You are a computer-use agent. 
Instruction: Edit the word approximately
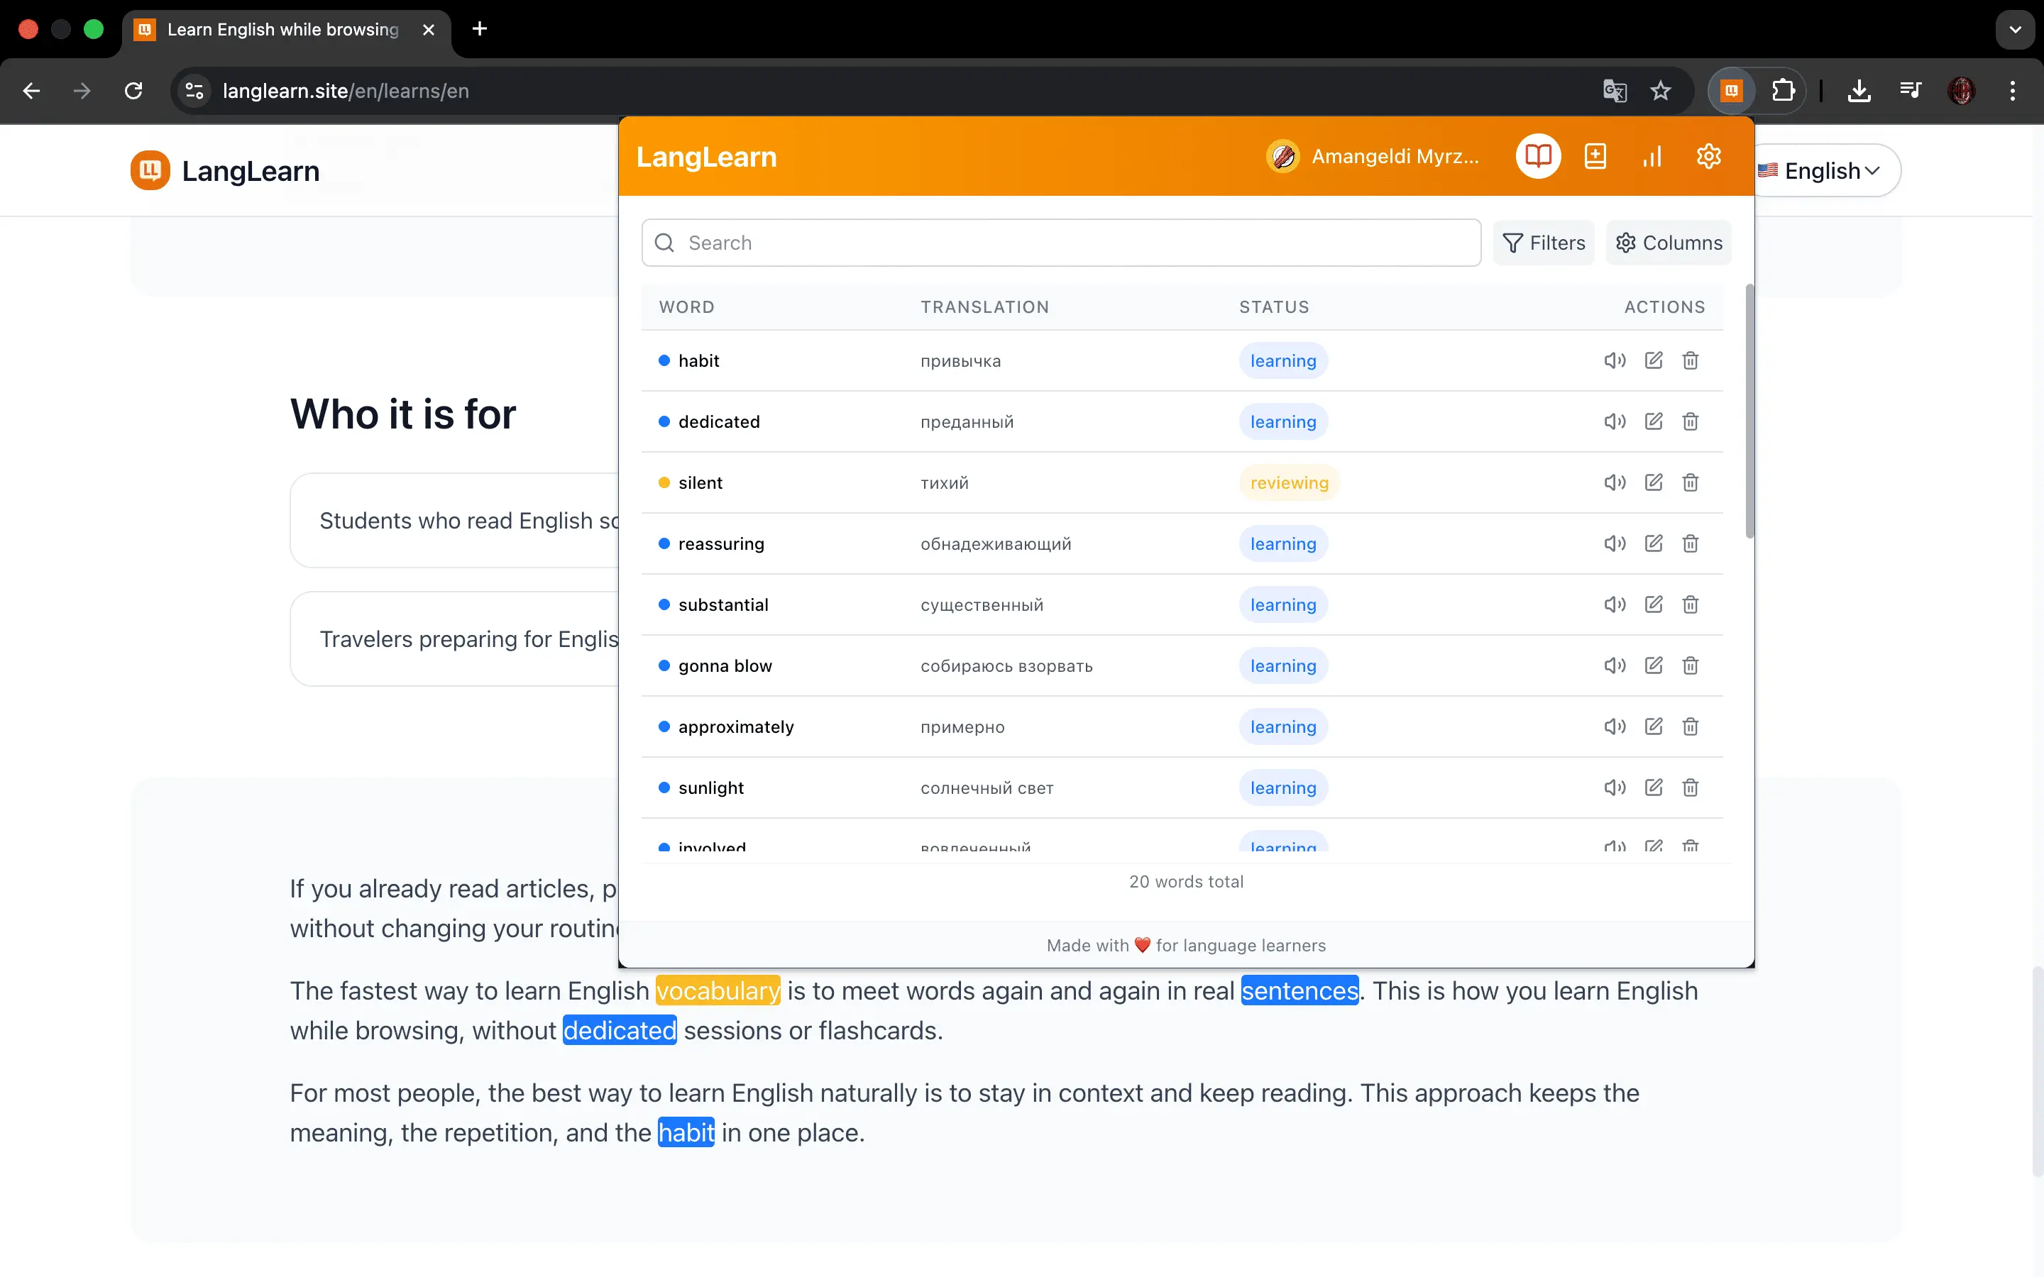(x=1654, y=726)
